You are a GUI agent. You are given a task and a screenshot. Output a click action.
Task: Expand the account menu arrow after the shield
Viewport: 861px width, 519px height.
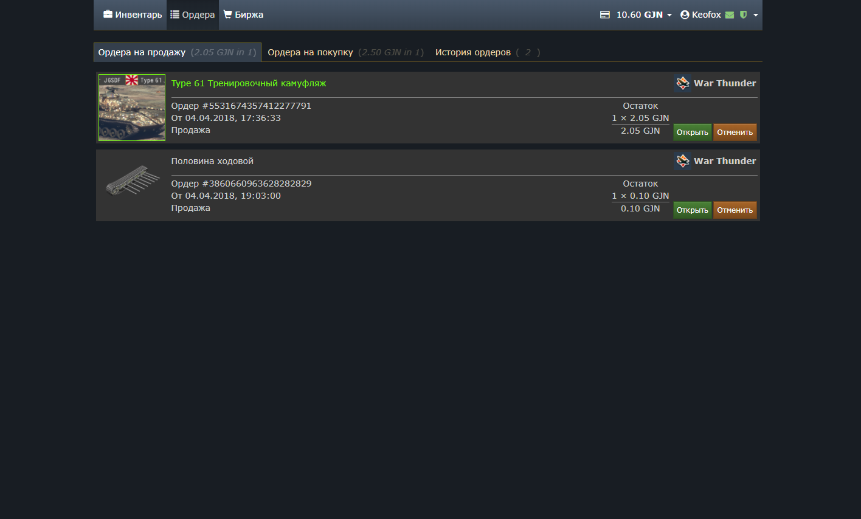[x=756, y=15]
